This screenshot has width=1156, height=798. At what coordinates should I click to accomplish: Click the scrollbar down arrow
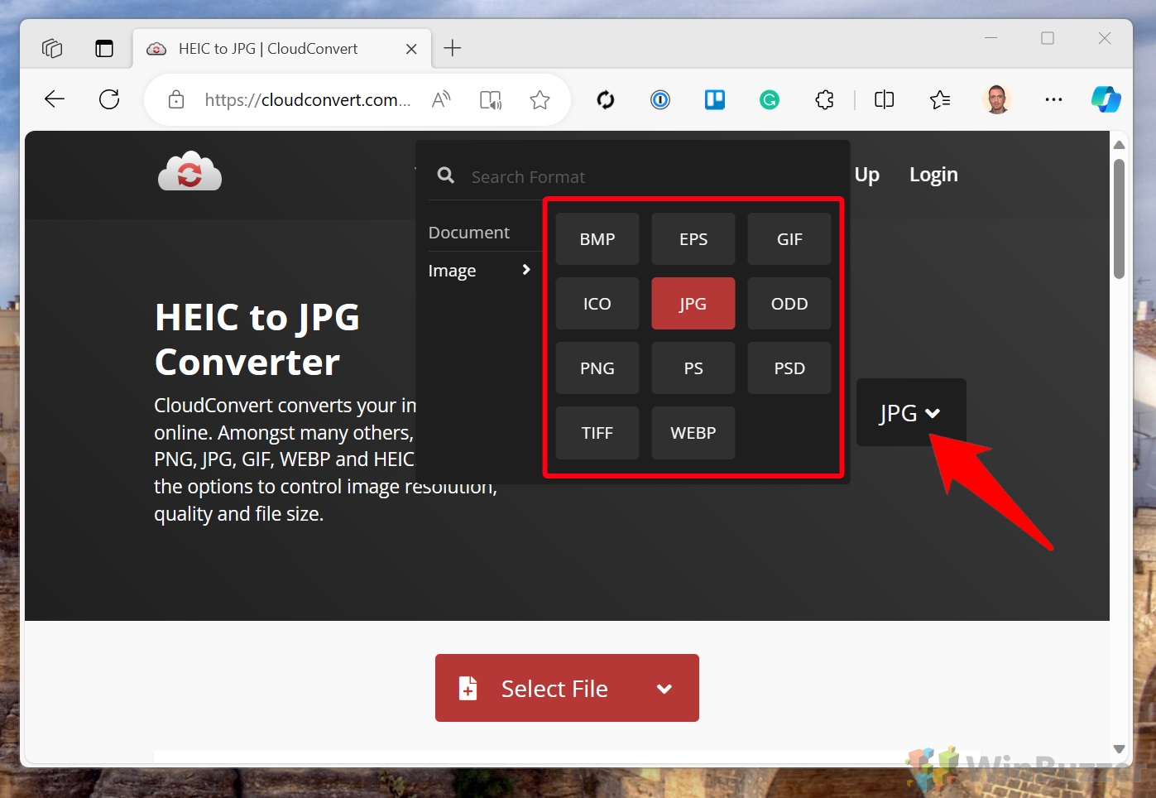click(1120, 749)
